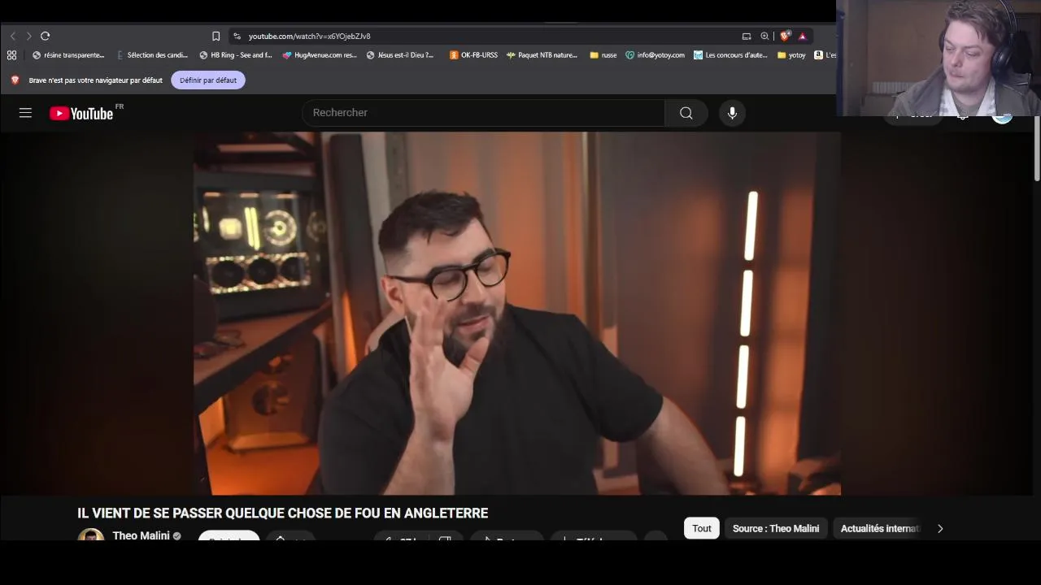The height and width of the screenshot is (585, 1041).
Task: Open site info icon left of the URL
Action: click(x=237, y=36)
